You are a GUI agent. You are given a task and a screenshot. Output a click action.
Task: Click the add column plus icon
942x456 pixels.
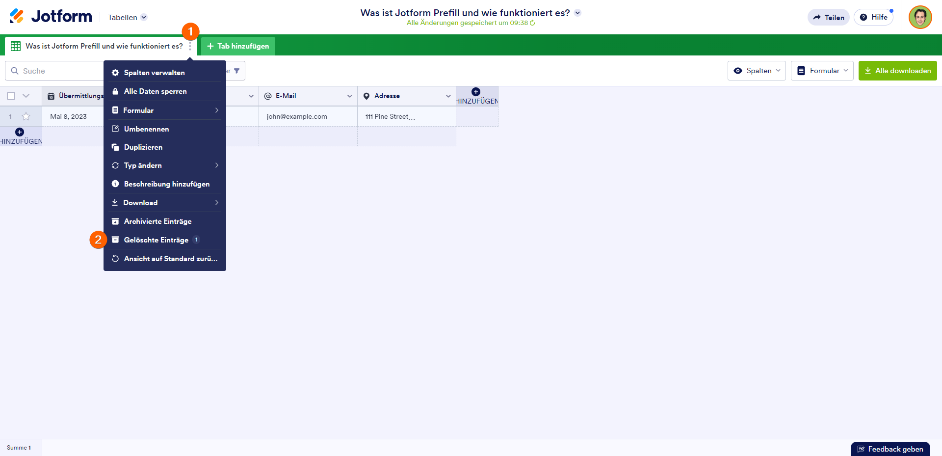click(476, 92)
